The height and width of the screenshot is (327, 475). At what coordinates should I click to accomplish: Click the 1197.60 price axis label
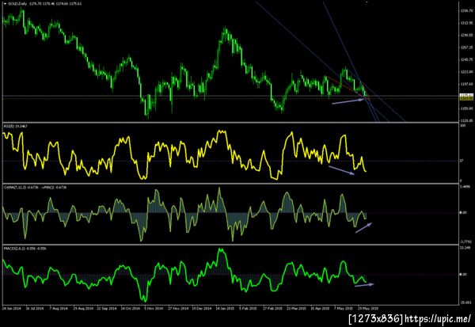[466, 84]
